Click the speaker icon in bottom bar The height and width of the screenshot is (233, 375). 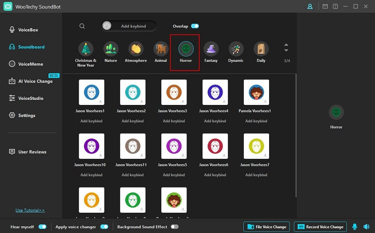366,227
